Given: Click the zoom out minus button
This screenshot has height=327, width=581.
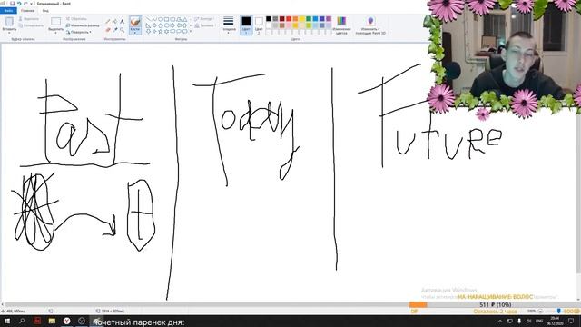Looking at the screenshot, I should [540, 311].
